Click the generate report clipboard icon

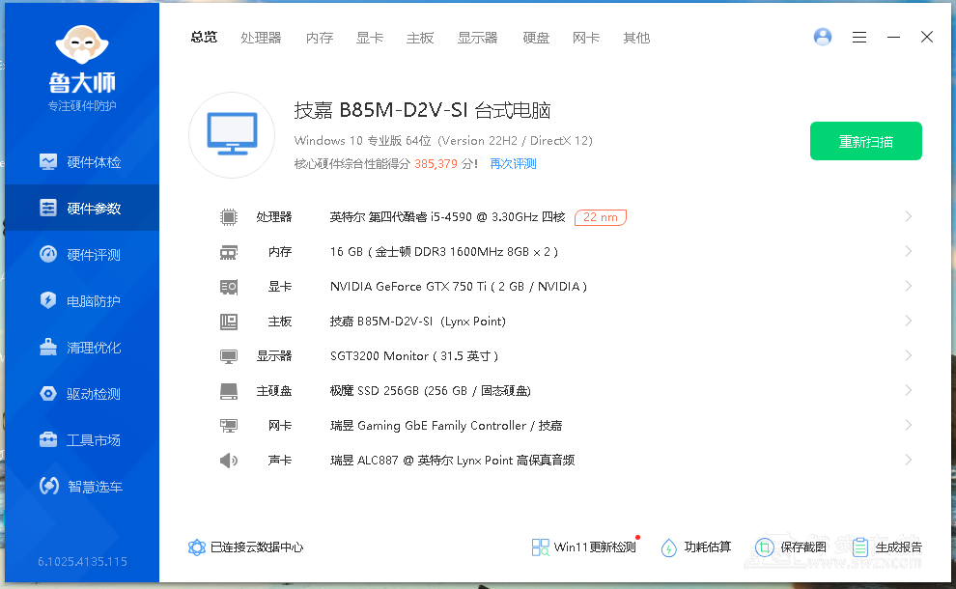[x=860, y=547]
